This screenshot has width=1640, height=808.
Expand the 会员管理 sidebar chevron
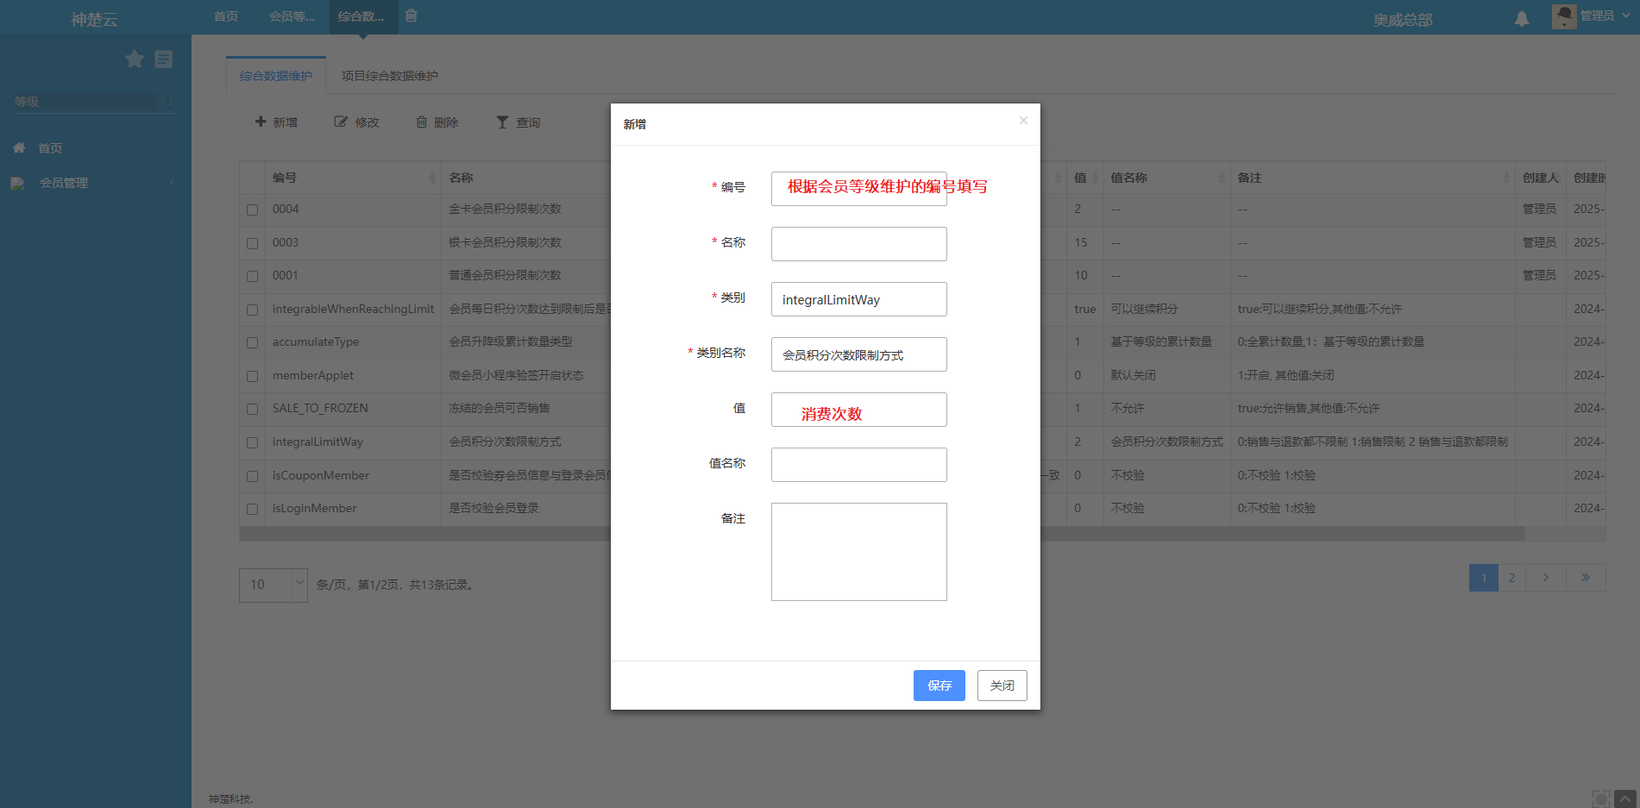point(173,182)
